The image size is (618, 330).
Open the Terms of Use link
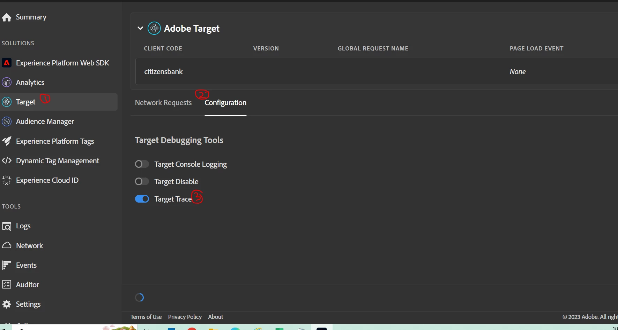coord(146,317)
